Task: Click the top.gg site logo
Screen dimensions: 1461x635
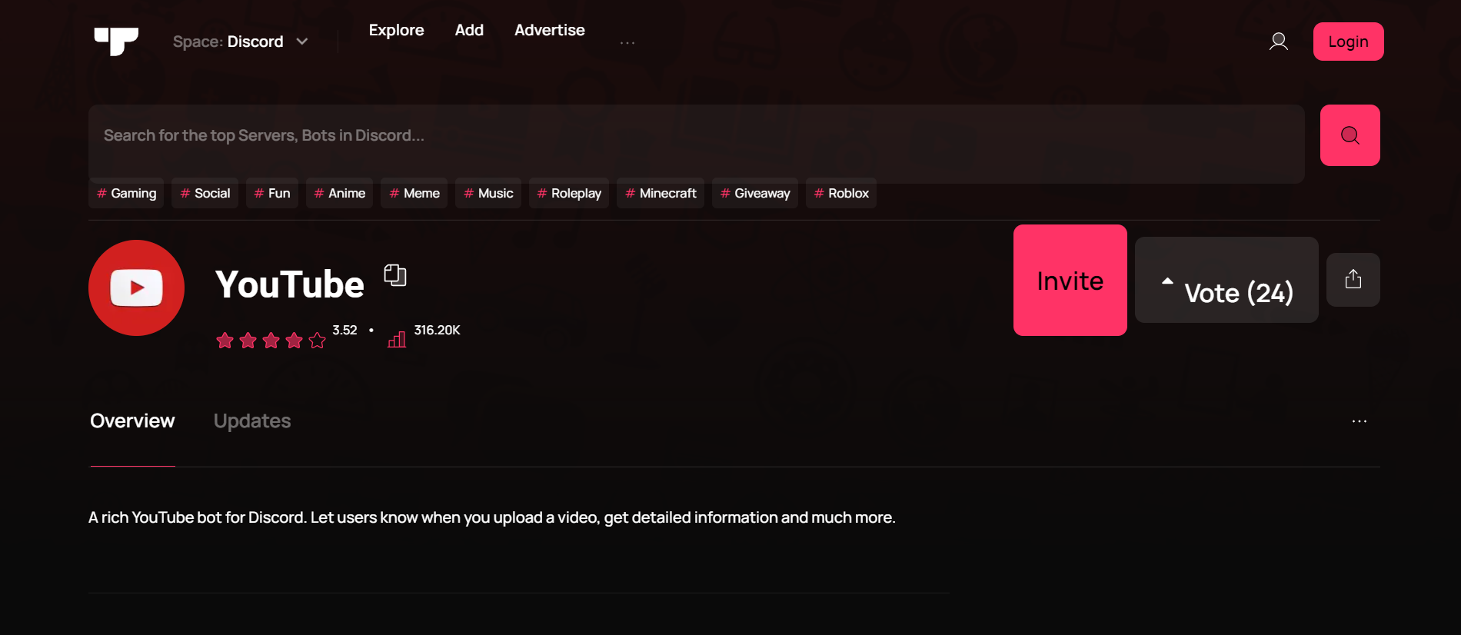Action: pyautogui.click(x=116, y=42)
